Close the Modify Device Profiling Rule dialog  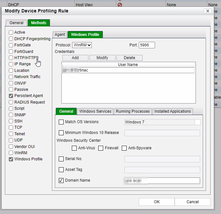tap(207, 11)
